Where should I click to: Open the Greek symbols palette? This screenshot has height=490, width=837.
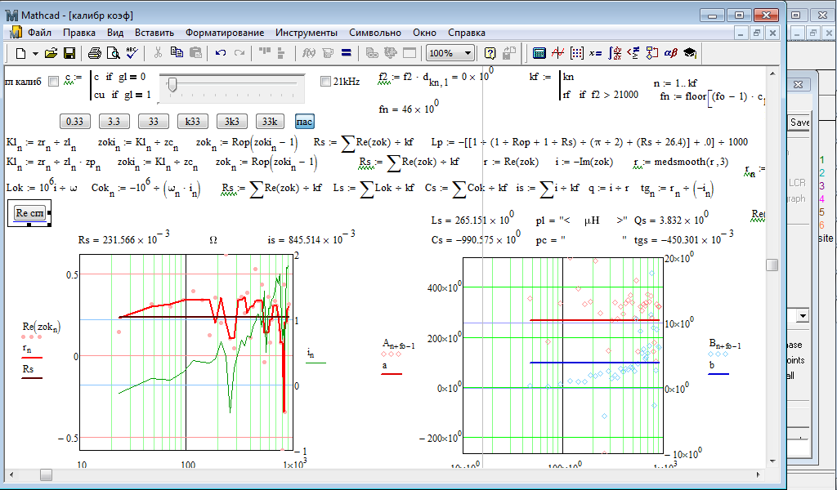670,53
